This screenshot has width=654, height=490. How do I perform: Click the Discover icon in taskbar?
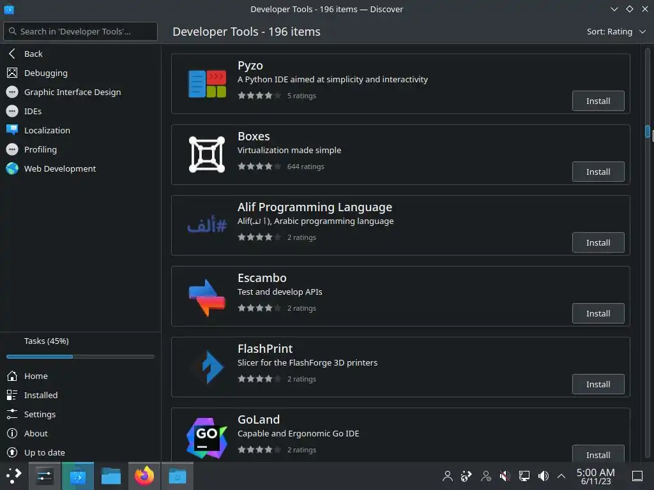[77, 476]
